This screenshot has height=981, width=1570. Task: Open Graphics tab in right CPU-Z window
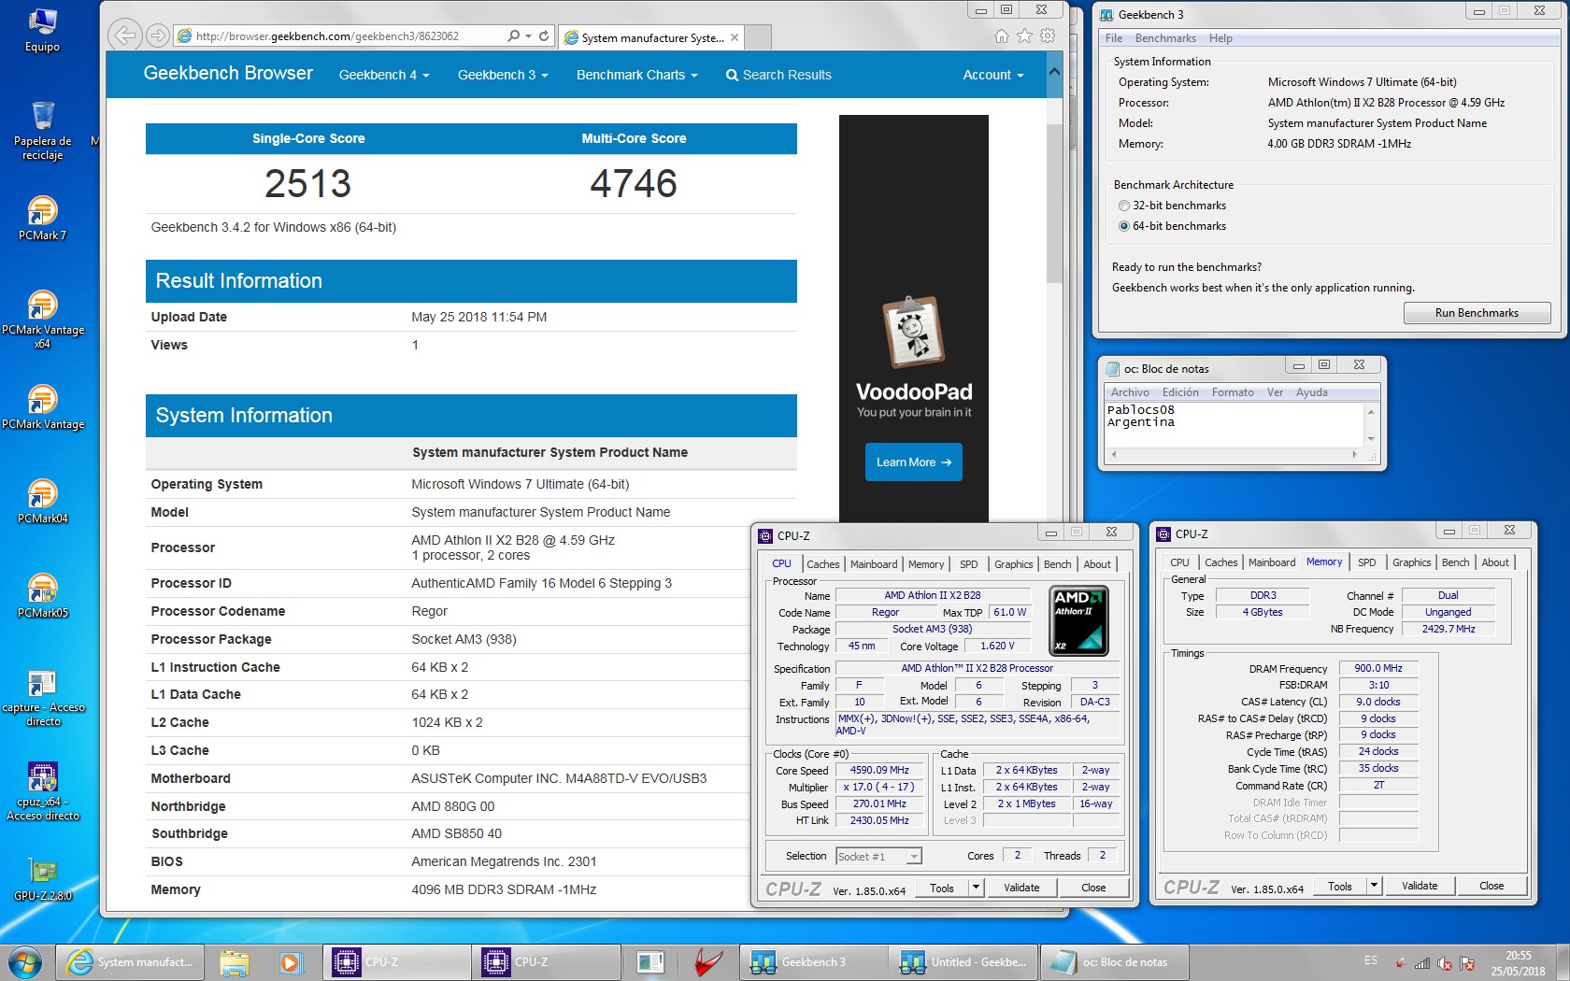coord(1411,562)
